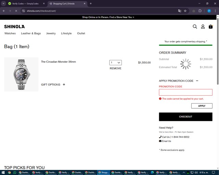The height and width of the screenshot is (175, 219).
Task: Open the Watches menu
Action: click(10, 33)
